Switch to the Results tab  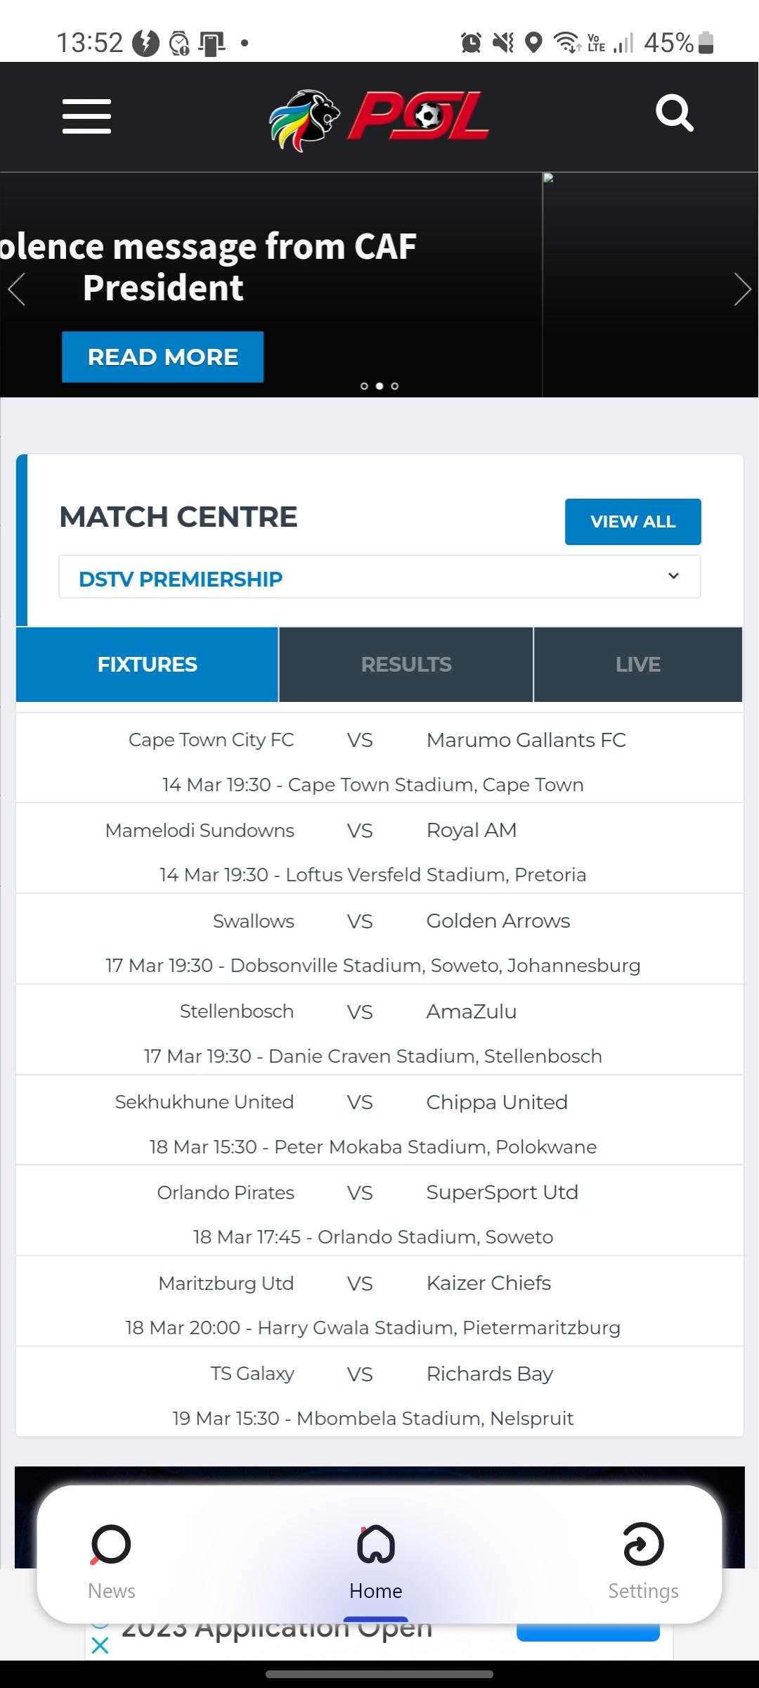click(x=406, y=665)
